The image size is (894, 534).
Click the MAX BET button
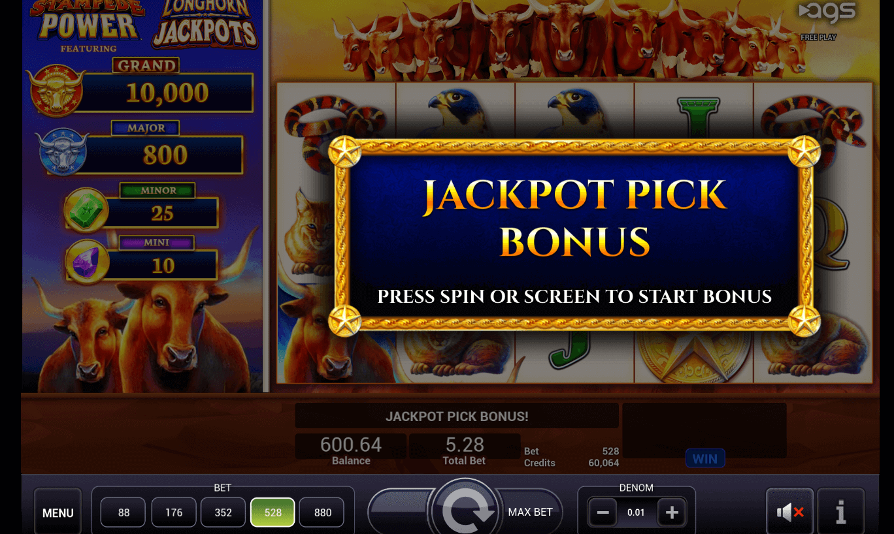[x=531, y=512]
